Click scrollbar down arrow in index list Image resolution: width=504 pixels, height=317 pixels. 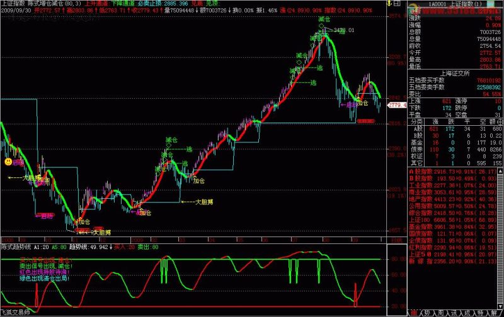(500, 306)
